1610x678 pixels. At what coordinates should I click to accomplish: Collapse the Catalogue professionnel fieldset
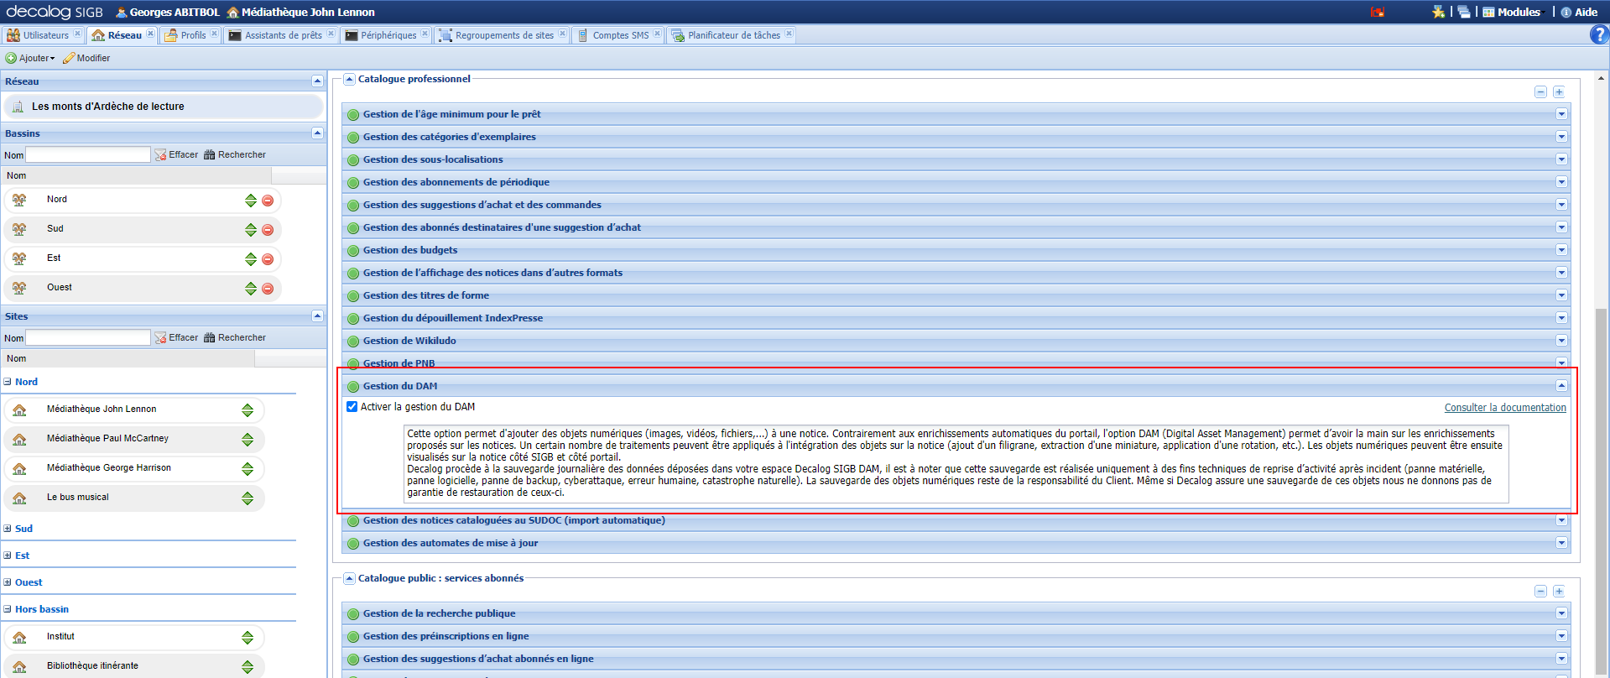(350, 79)
